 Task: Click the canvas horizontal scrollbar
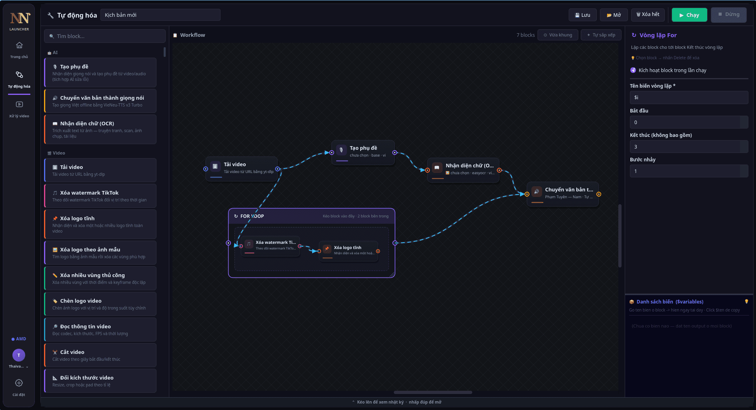pyautogui.click(x=433, y=392)
